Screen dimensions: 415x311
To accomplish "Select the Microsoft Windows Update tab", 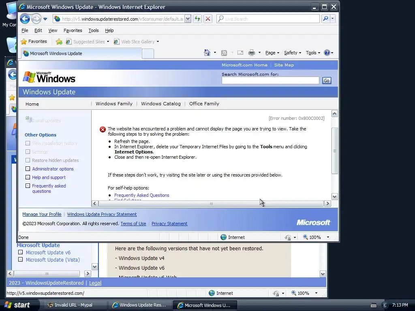I will [x=81, y=53].
